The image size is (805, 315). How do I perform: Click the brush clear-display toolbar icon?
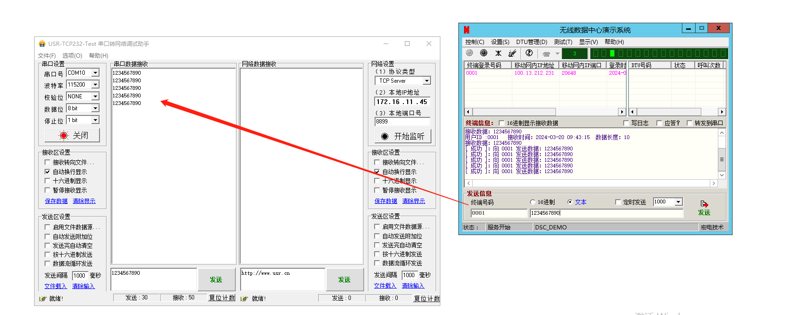tap(512, 53)
